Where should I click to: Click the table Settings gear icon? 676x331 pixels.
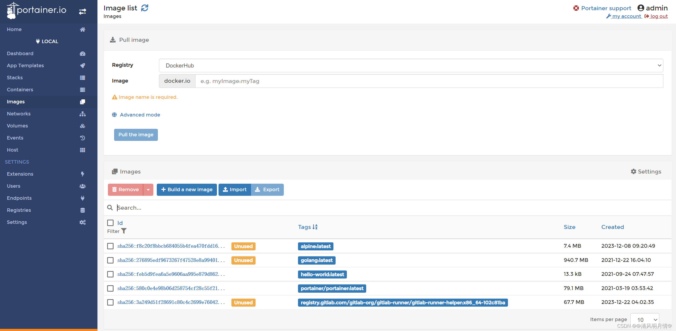click(633, 171)
